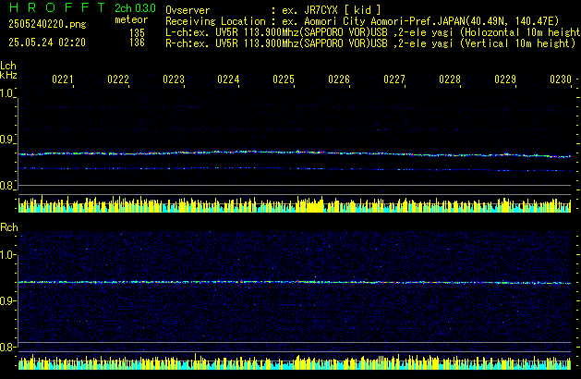This screenshot has height=379, width=581.
Task: Click the meteor count 136
Action: click(x=137, y=43)
